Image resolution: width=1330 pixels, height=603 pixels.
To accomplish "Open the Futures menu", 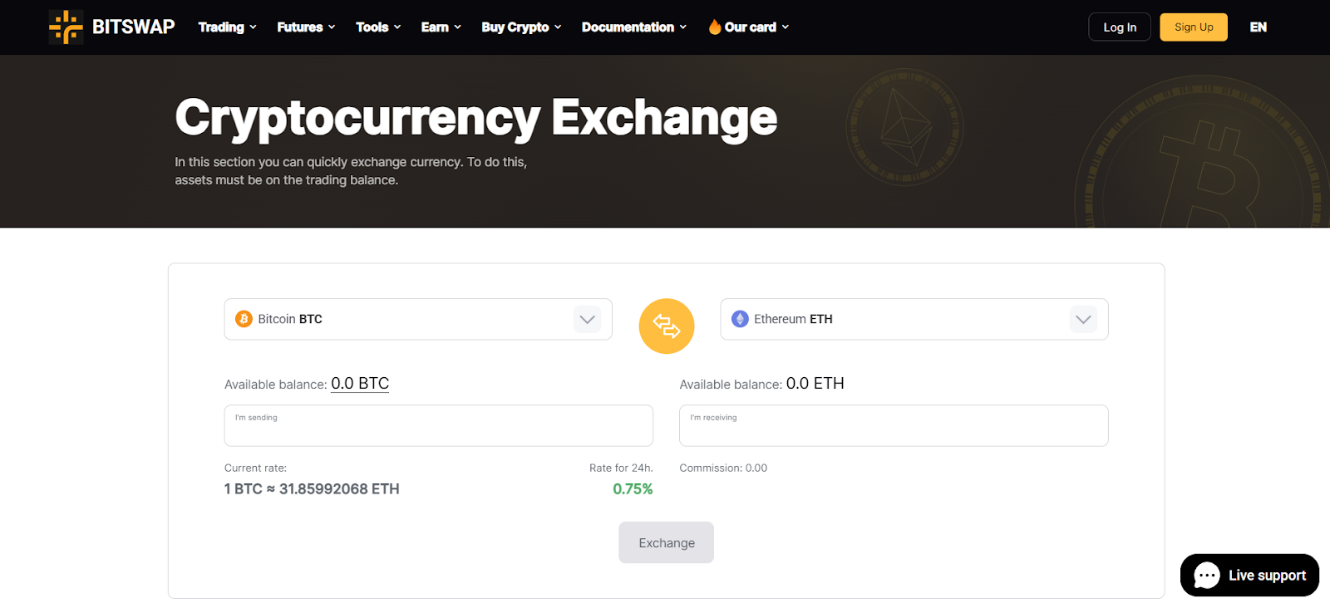I will pyautogui.click(x=306, y=27).
